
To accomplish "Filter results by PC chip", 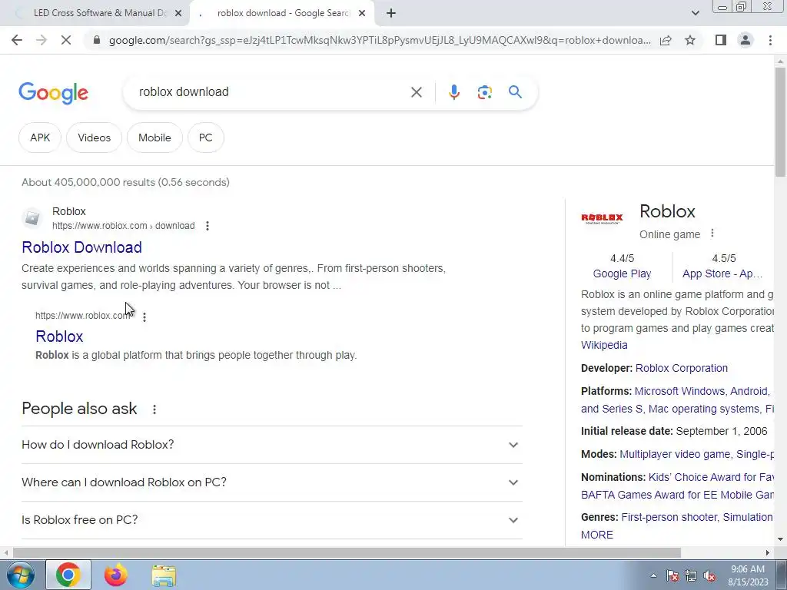I will [x=206, y=138].
